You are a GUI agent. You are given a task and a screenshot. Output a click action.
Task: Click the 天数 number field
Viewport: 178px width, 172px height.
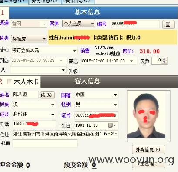pos(157,61)
